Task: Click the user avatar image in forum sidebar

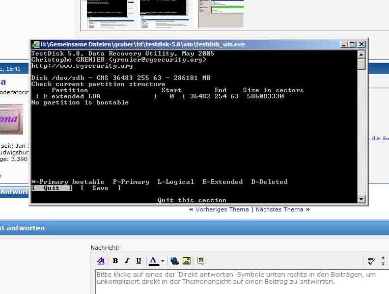Action: pyautogui.click(x=11, y=119)
